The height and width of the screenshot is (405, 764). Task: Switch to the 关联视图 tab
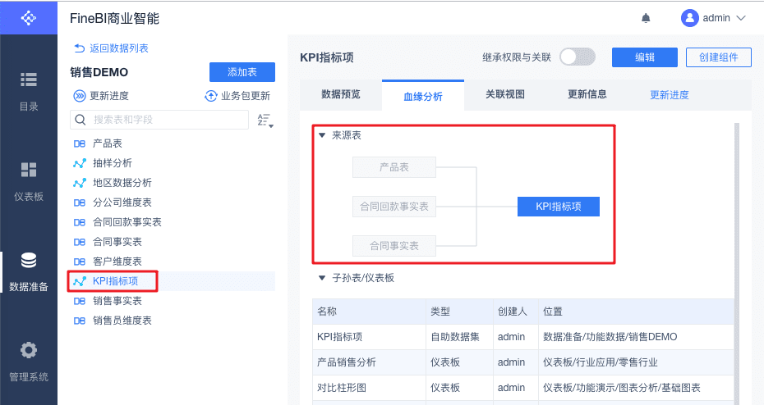tap(504, 94)
